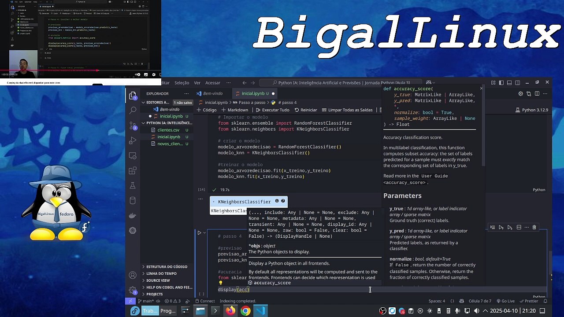Click Limpar Todas as Saídas
The width and height of the screenshot is (564, 317).
347,110
